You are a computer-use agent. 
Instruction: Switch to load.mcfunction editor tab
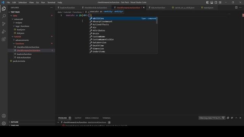pyautogui.click(x=67, y=8)
